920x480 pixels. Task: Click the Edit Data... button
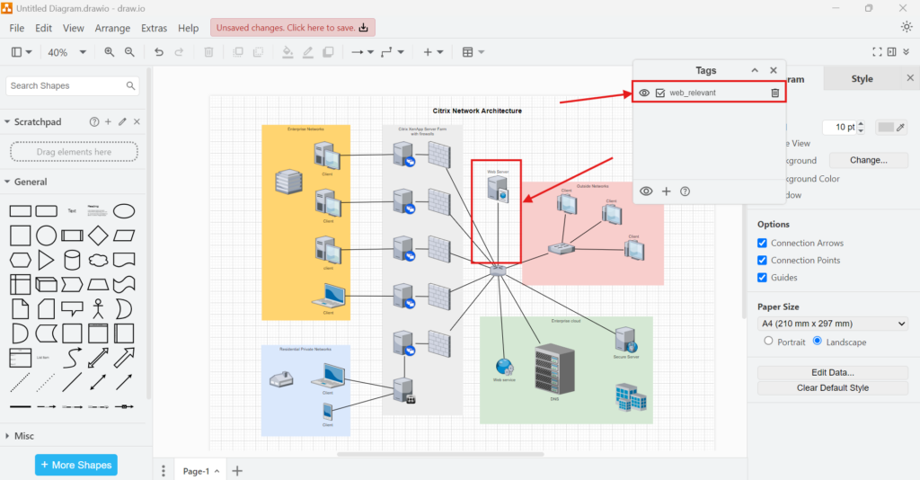click(x=833, y=373)
